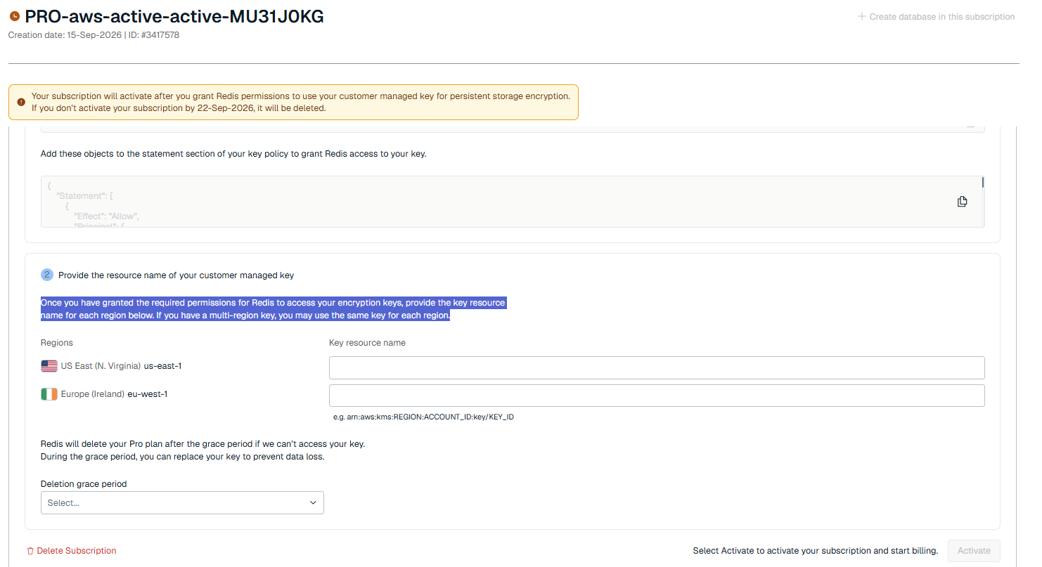Click the "Regions" column header

point(57,343)
